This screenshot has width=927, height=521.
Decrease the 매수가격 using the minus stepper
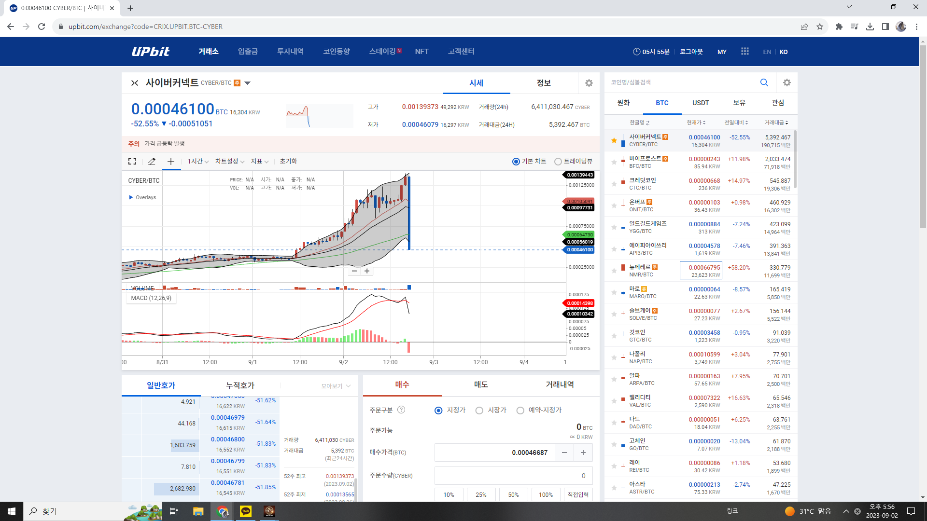coord(564,452)
